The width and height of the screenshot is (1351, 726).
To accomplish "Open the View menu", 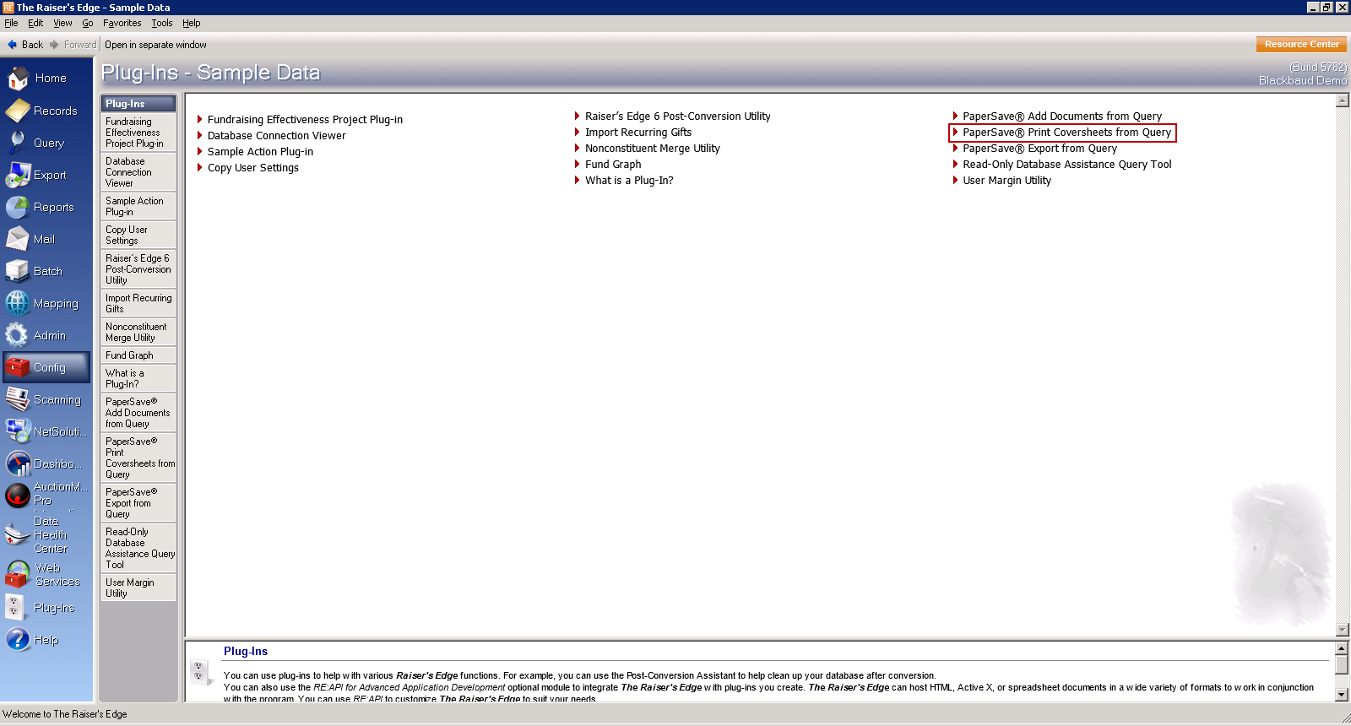I will (x=62, y=23).
